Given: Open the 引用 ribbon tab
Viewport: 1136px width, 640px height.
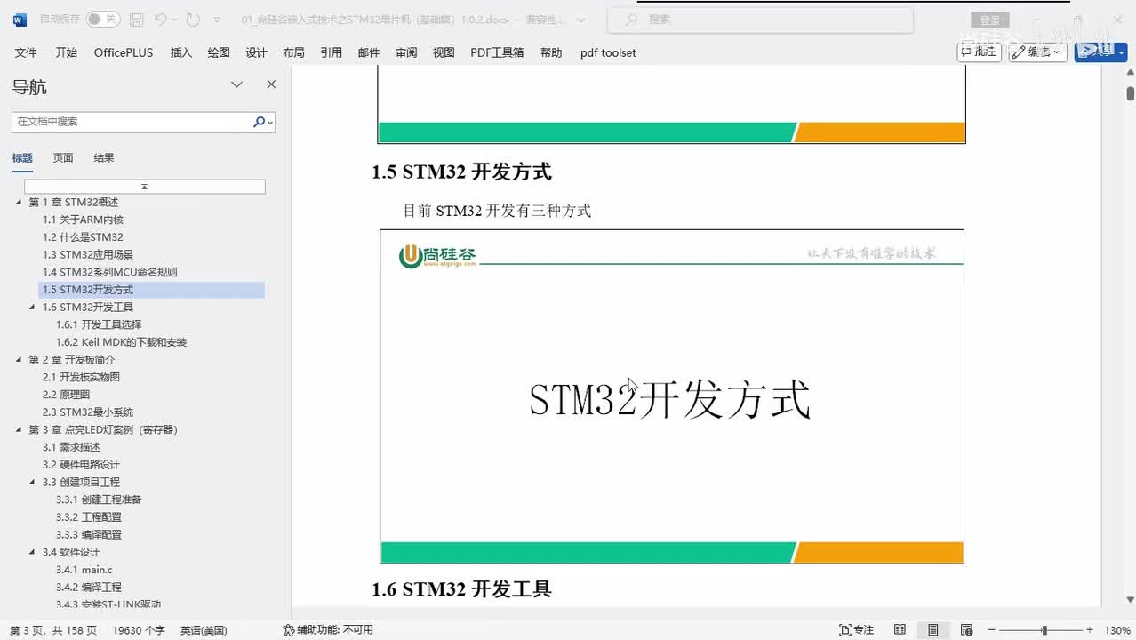Looking at the screenshot, I should (x=332, y=52).
